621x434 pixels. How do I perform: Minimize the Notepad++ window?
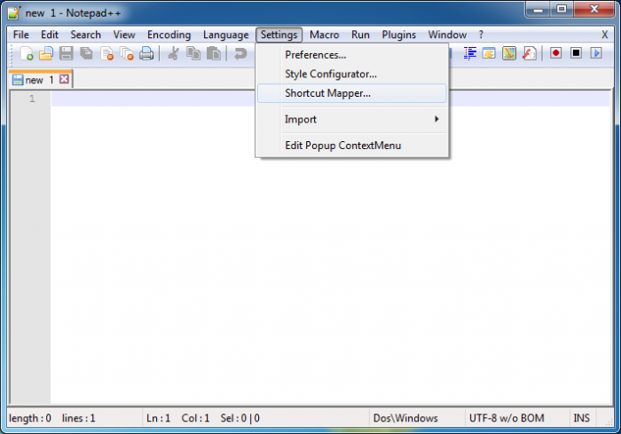point(538,9)
